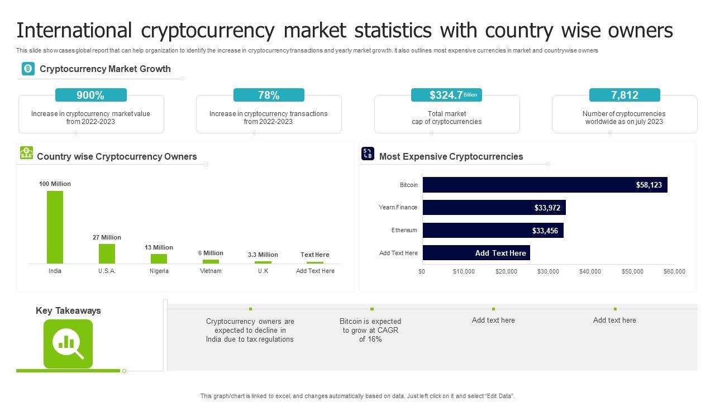Click the Yearn.Finance $33,972 bar
Viewport: 715px width, 402px height.
point(494,208)
